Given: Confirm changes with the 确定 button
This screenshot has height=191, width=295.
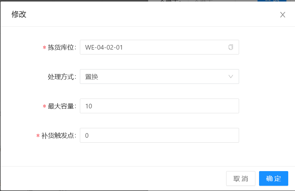Looking at the screenshot, I should pyautogui.click(x=273, y=178).
